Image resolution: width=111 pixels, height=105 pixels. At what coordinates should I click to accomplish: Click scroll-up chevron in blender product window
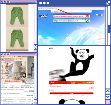36,98
